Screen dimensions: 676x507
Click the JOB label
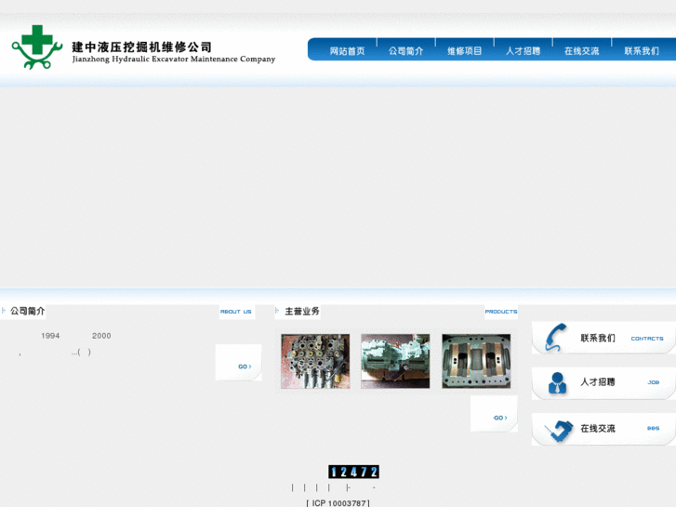pyautogui.click(x=653, y=382)
